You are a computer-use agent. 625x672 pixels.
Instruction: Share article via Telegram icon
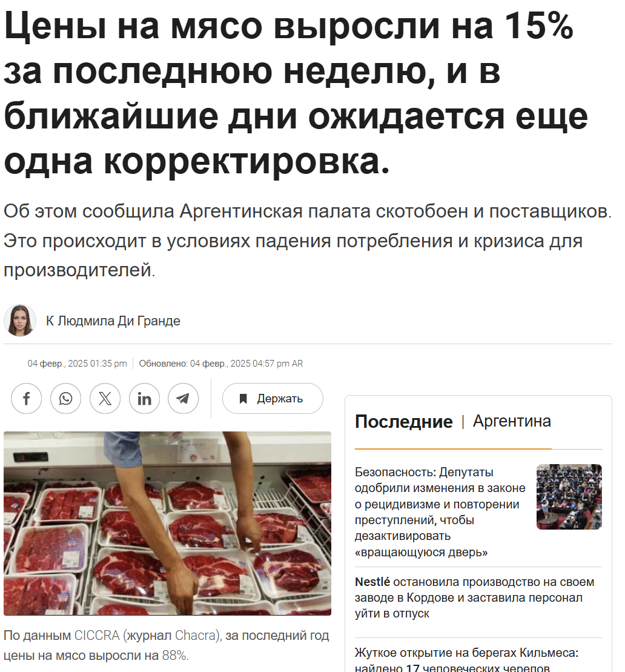[184, 399]
